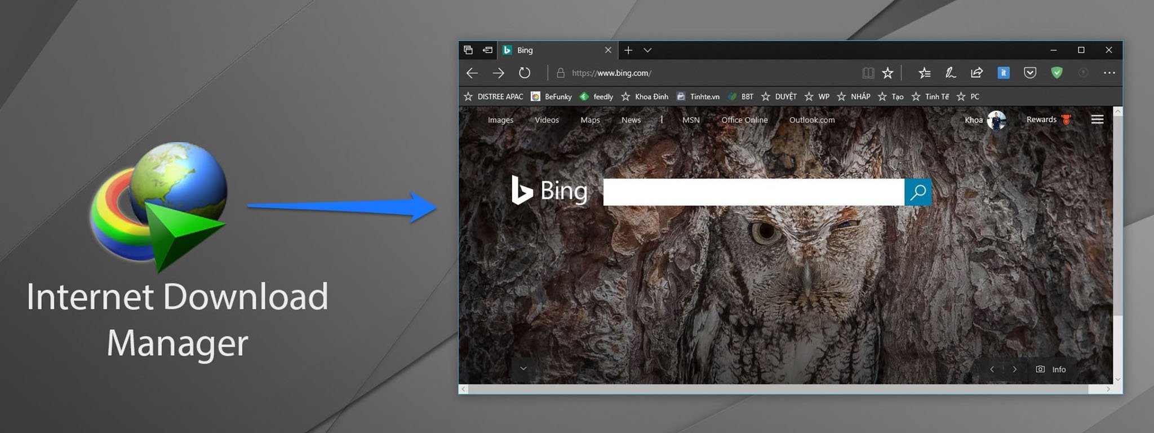Set these tabs aside in Edge
The image size is (1154, 433).
487,50
